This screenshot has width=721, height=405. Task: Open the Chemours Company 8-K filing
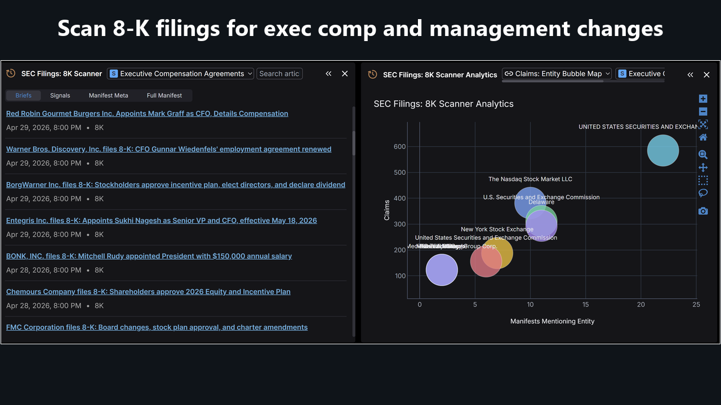148,291
